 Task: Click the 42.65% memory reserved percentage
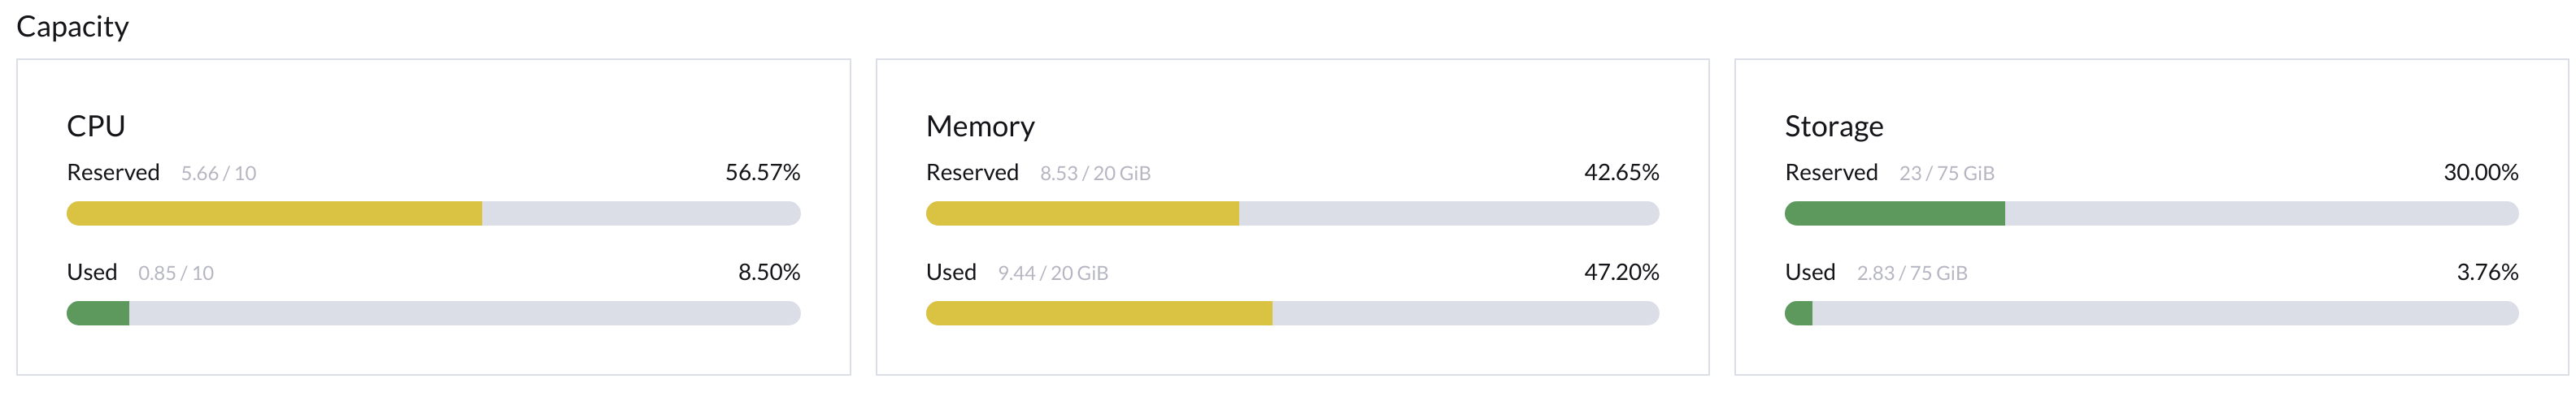click(1621, 173)
